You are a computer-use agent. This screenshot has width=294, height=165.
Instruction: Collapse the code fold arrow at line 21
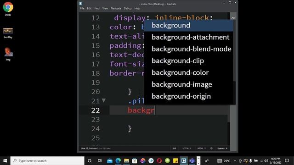click(x=104, y=100)
